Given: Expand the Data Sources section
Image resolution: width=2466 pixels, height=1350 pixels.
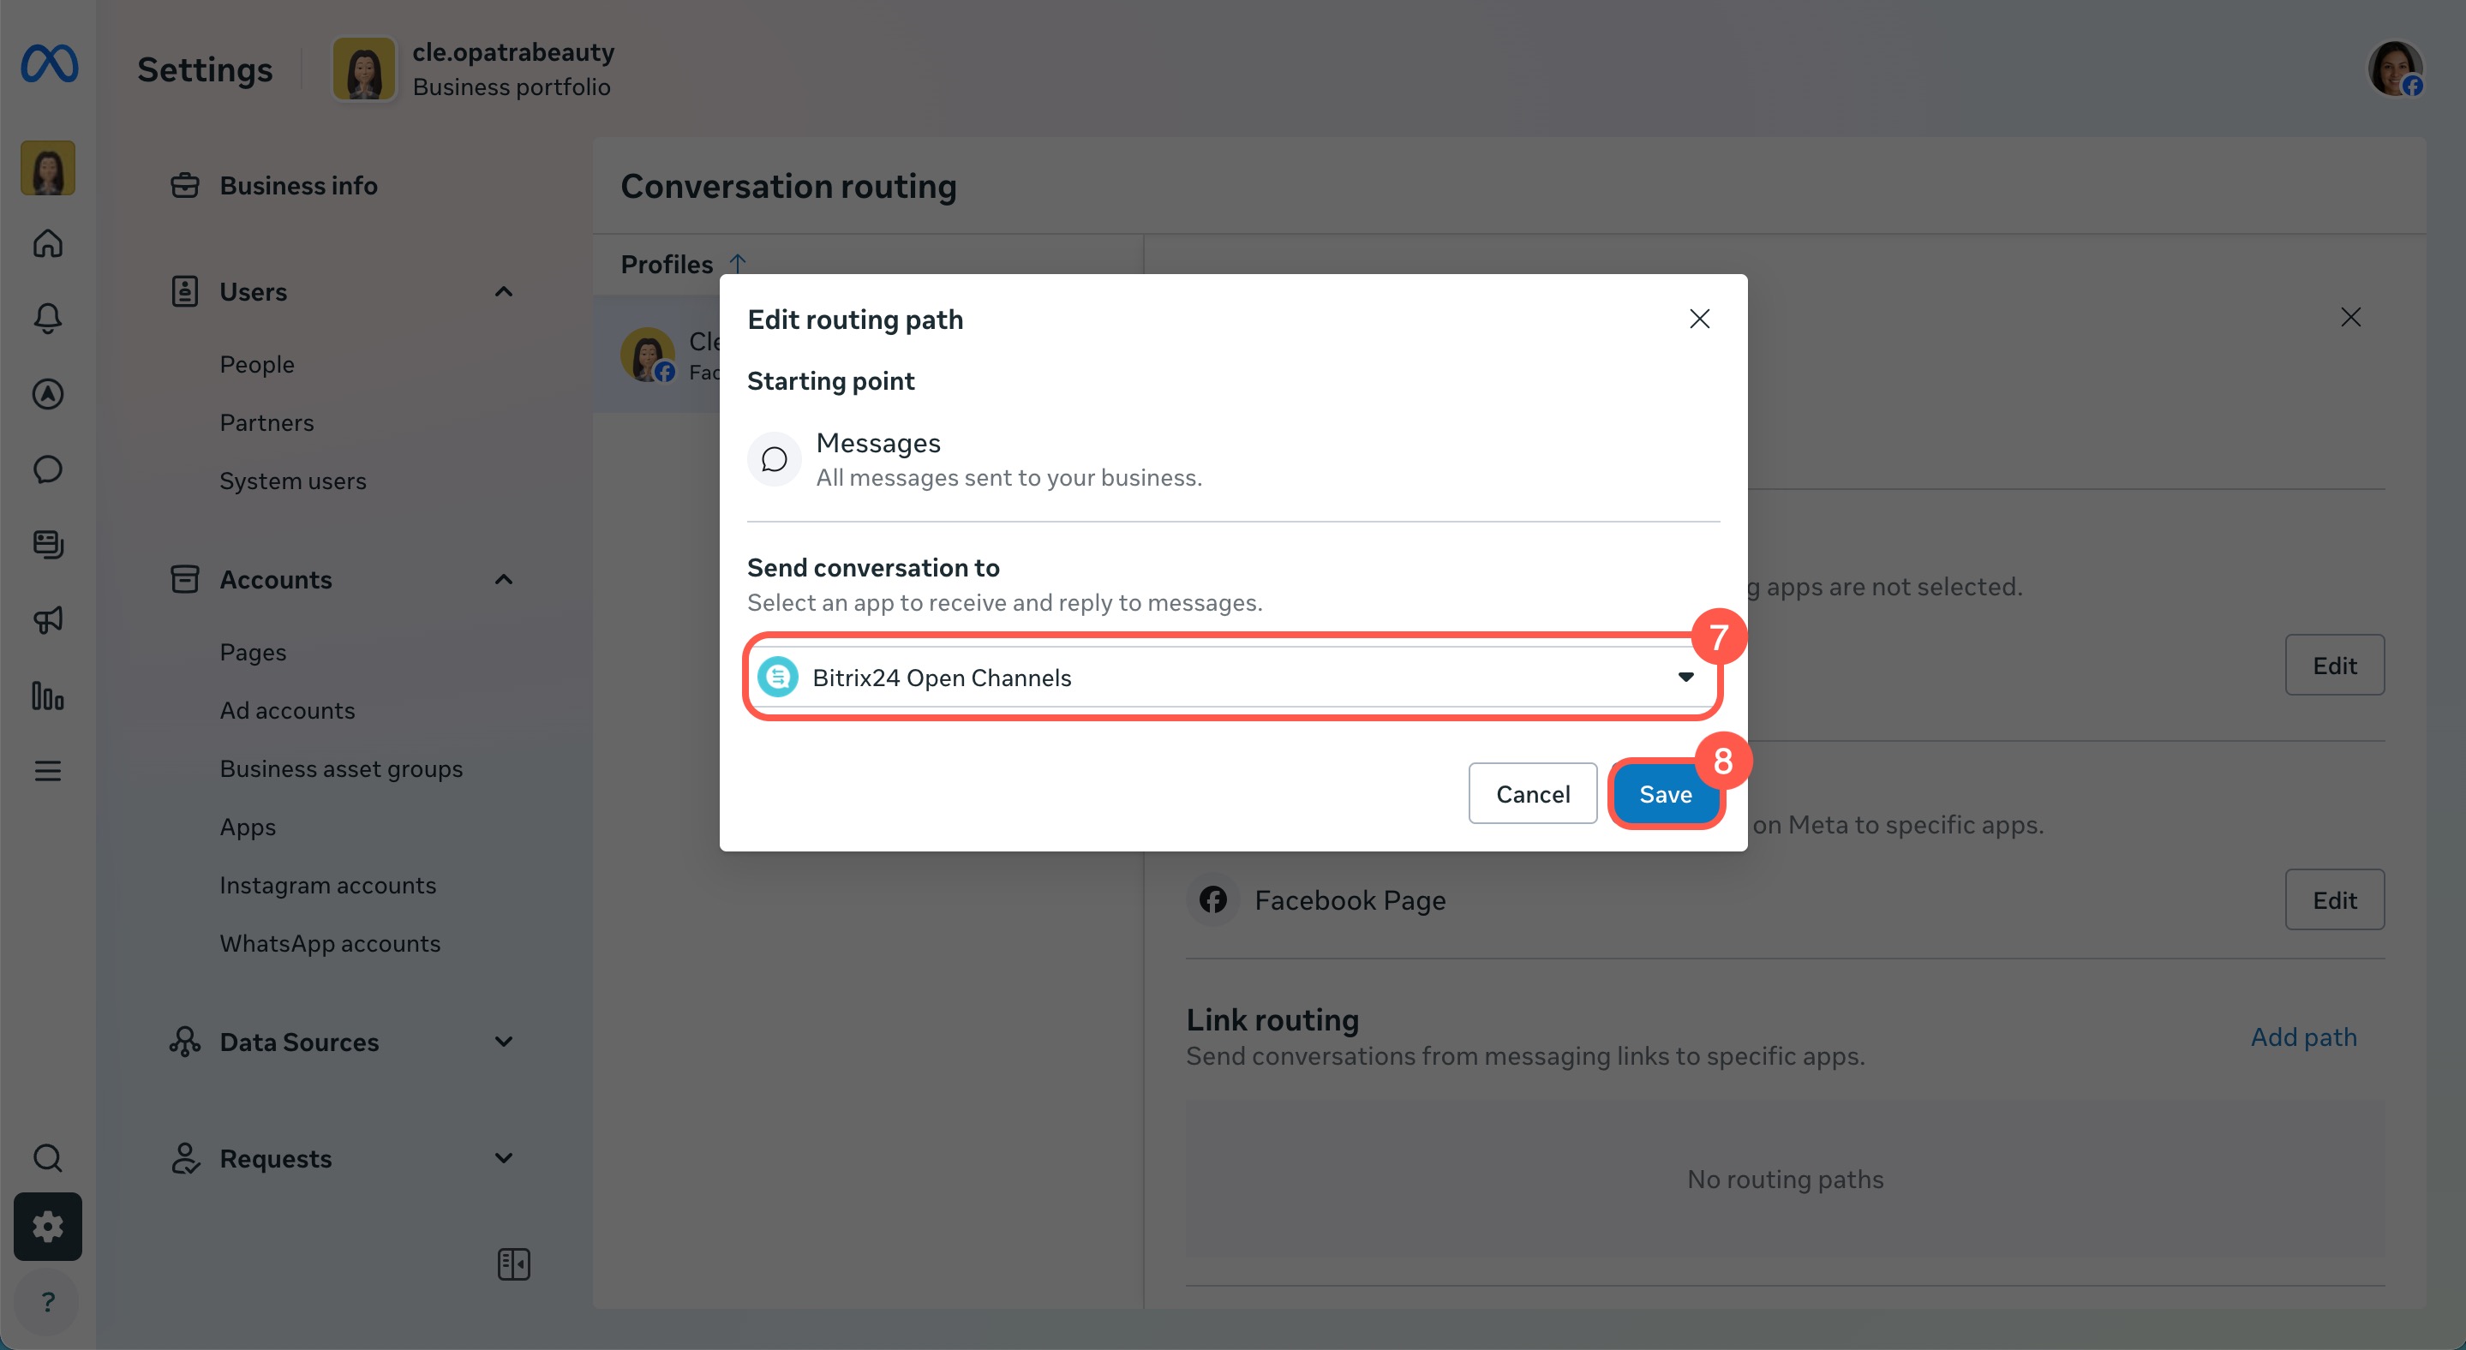Looking at the screenshot, I should [504, 1042].
